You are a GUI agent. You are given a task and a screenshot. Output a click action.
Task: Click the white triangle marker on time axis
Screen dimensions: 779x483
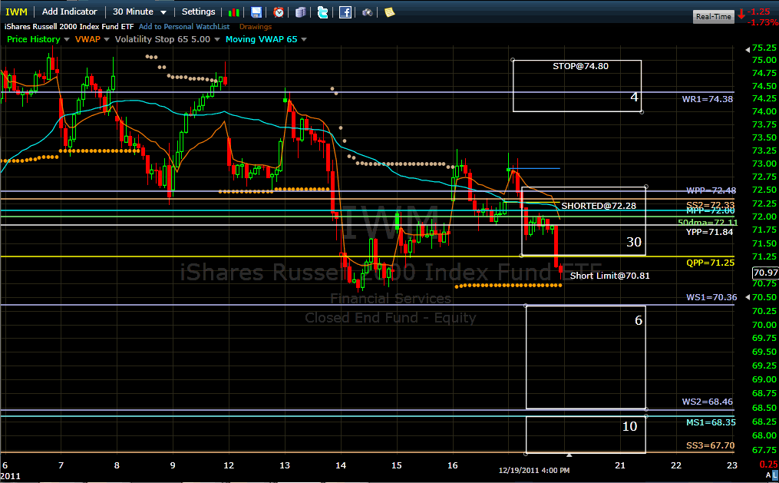click(x=569, y=455)
